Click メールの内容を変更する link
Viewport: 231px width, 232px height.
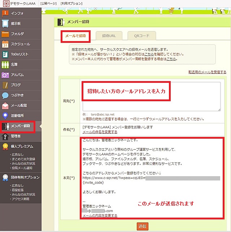pos(100,215)
